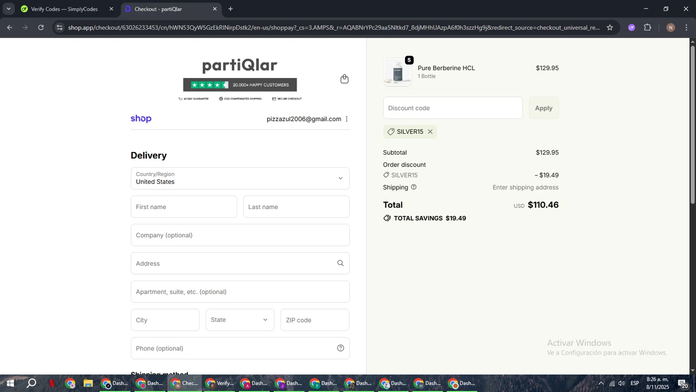This screenshot has width=696, height=392.
Task: Remove the SILVER15 discount tag
Action: click(430, 132)
